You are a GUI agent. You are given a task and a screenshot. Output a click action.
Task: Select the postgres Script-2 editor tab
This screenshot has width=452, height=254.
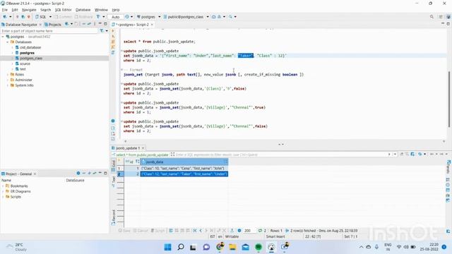click(131, 25)
